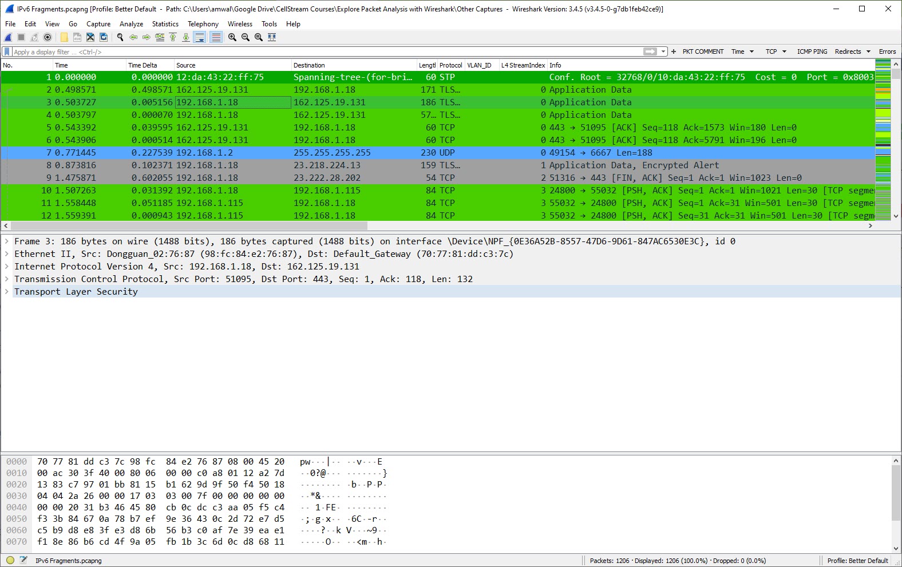The height and width of the screenshot is (567, 902).
Task: Expand Internet Protocol Version 4 details
Action: point(7,267)
